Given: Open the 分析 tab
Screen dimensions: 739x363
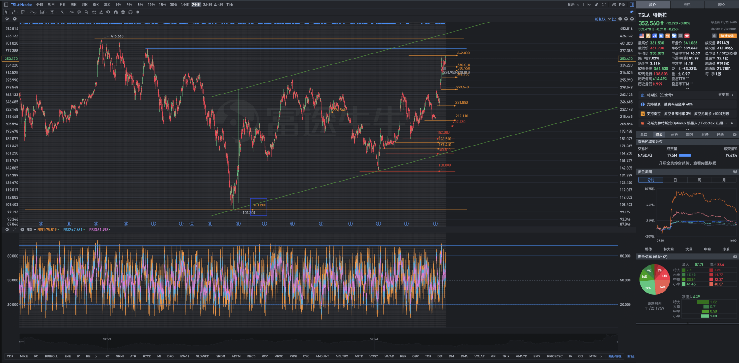Looking at the screenshot, I should coord(674,135).
